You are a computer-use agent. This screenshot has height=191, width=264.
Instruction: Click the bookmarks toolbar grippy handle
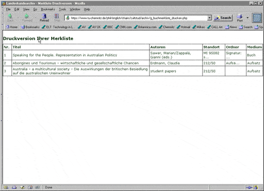(3, 27)
